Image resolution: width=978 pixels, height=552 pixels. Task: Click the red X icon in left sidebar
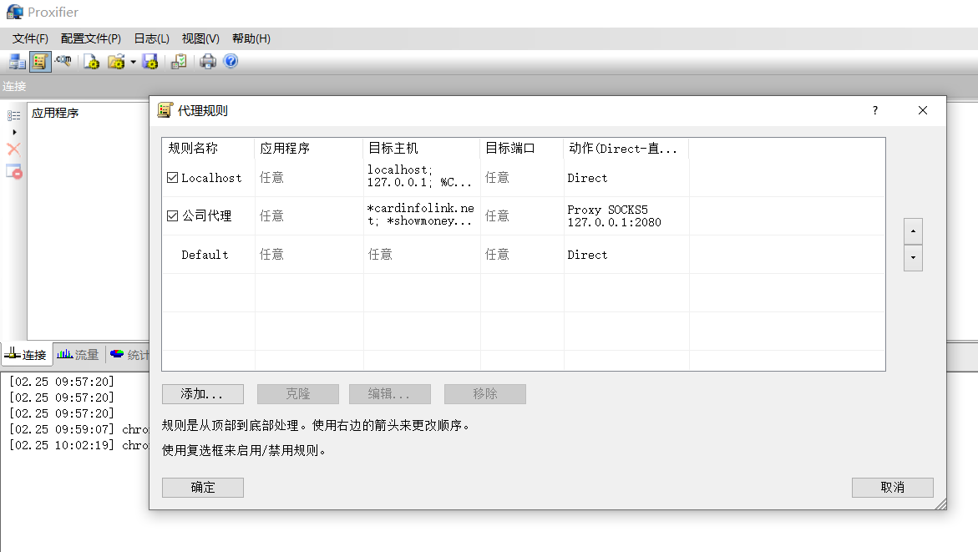pos(13,149)
